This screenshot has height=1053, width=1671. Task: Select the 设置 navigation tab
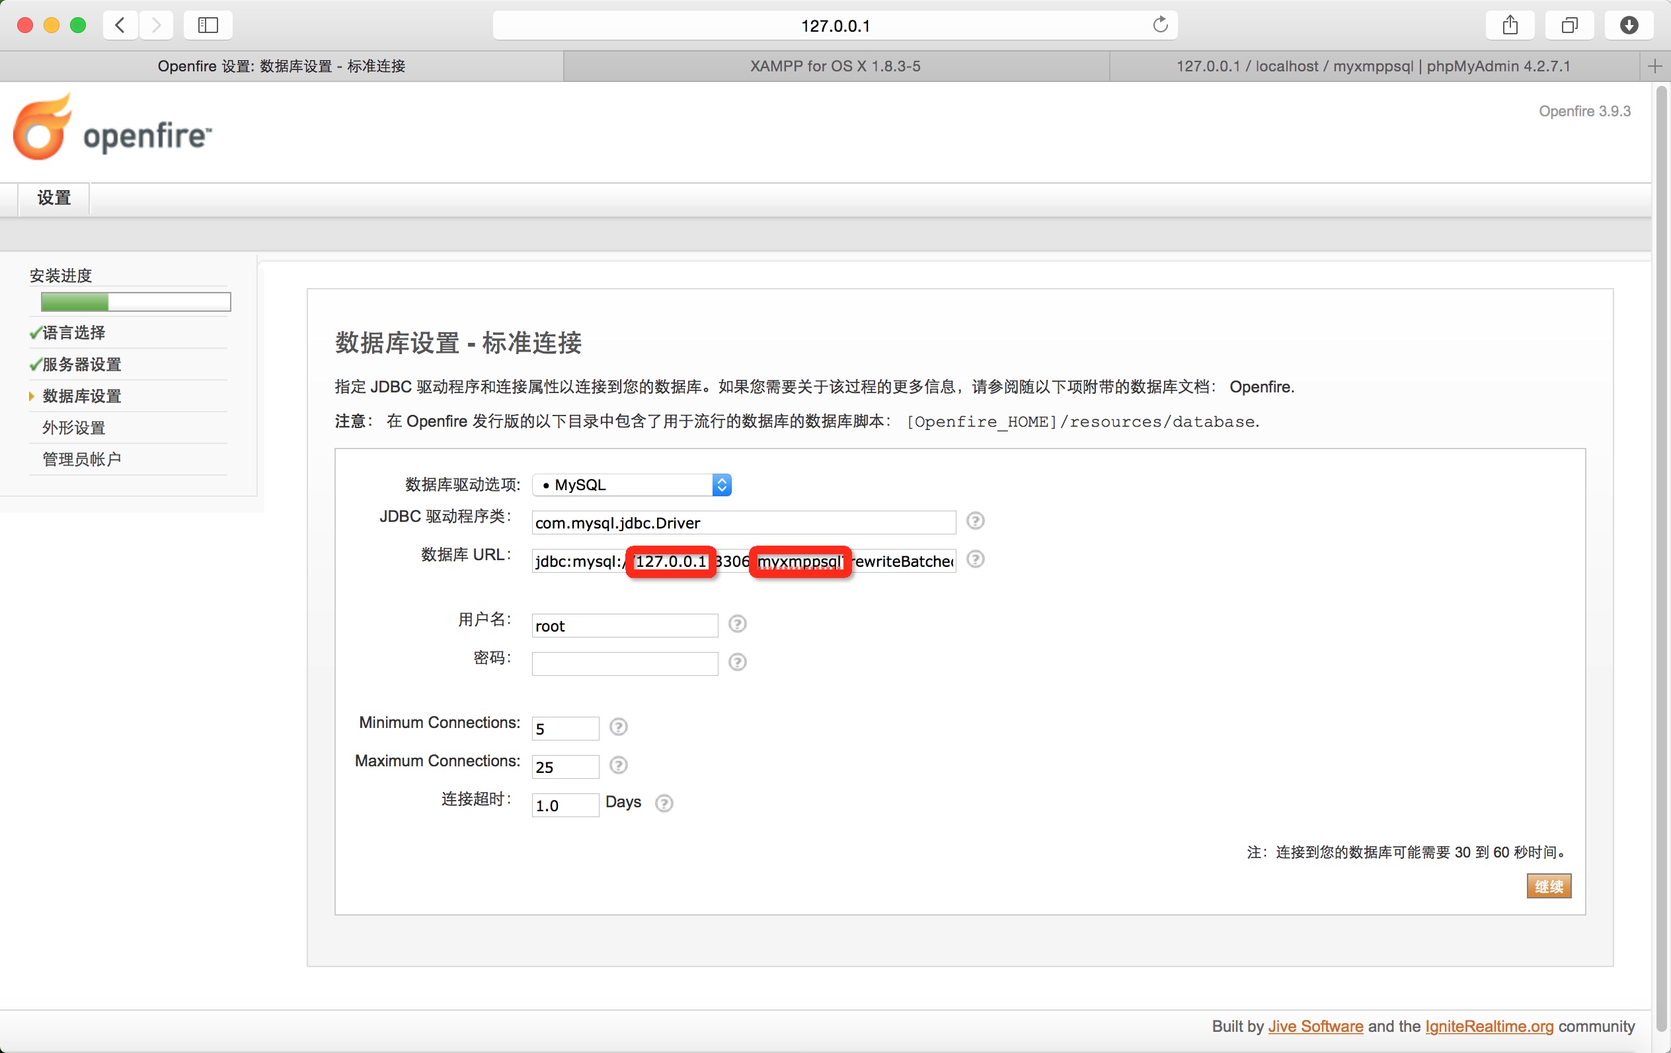(x=54, y=198)
